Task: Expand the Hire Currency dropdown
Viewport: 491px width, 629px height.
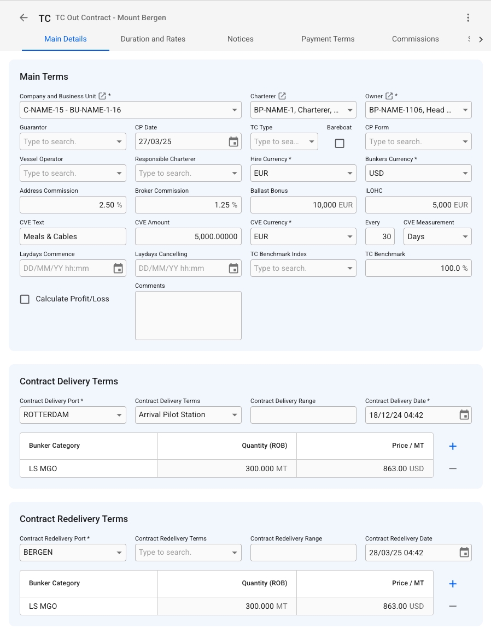Action: (x=350, y=174)
